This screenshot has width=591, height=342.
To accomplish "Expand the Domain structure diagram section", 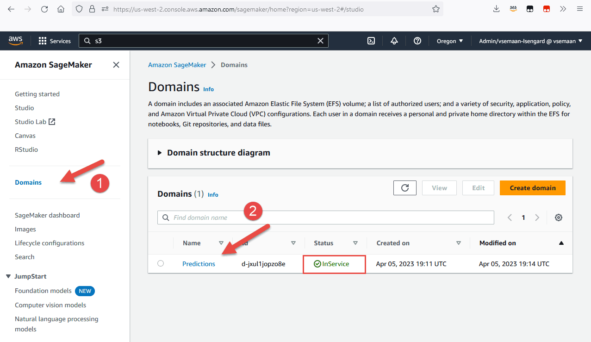I will pos(214,153).
